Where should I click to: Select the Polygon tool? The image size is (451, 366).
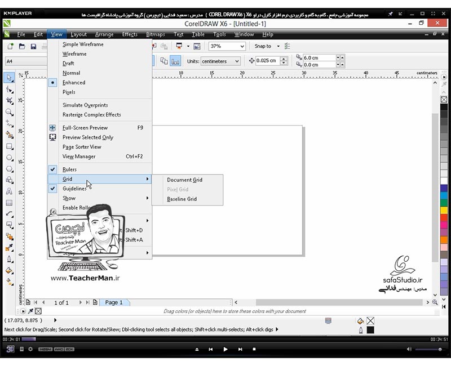(9, 169)
